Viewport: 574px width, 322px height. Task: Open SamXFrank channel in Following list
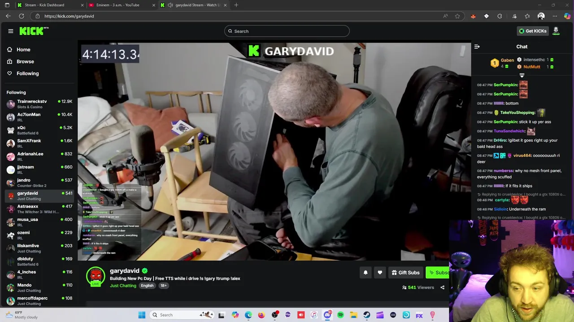(39, 143)
